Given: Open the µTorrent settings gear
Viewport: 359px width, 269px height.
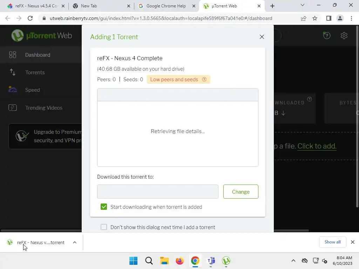Looking at the screenshot, I should [x=344, y=35].
